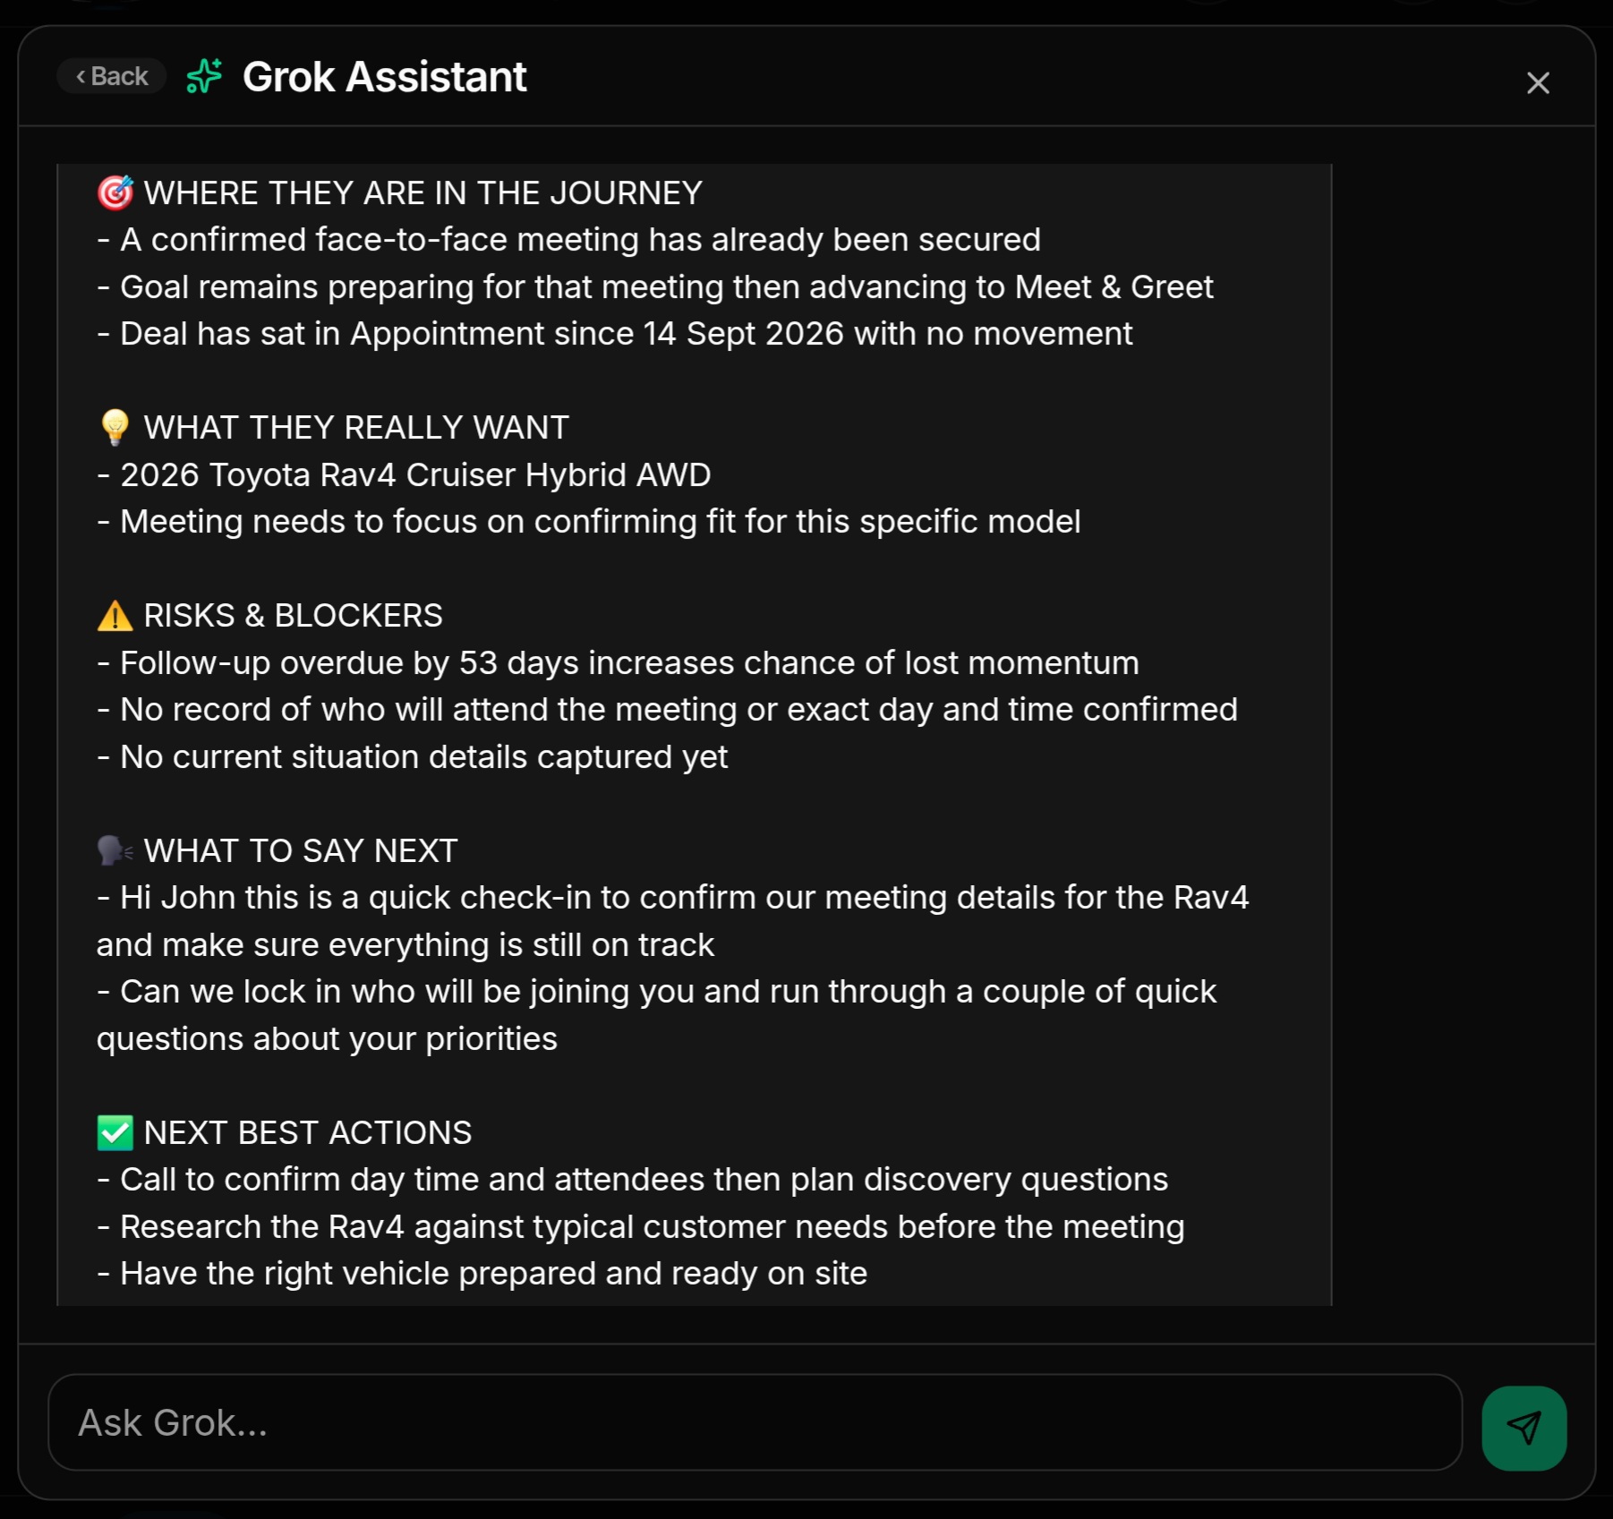Click line 'Follow-up overdue by 53 days'
The width and height of the screenshot is (1613, 1519).
(618, 663)
